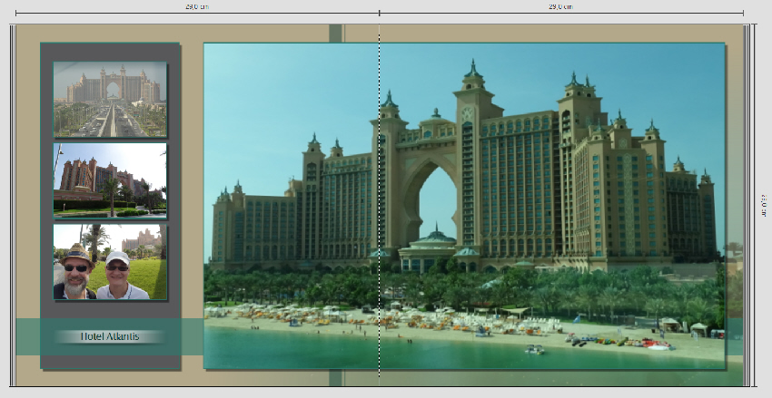Click the man wearing the white cap
The width and height of the screenshot is (772, 398).
[119, 277]
